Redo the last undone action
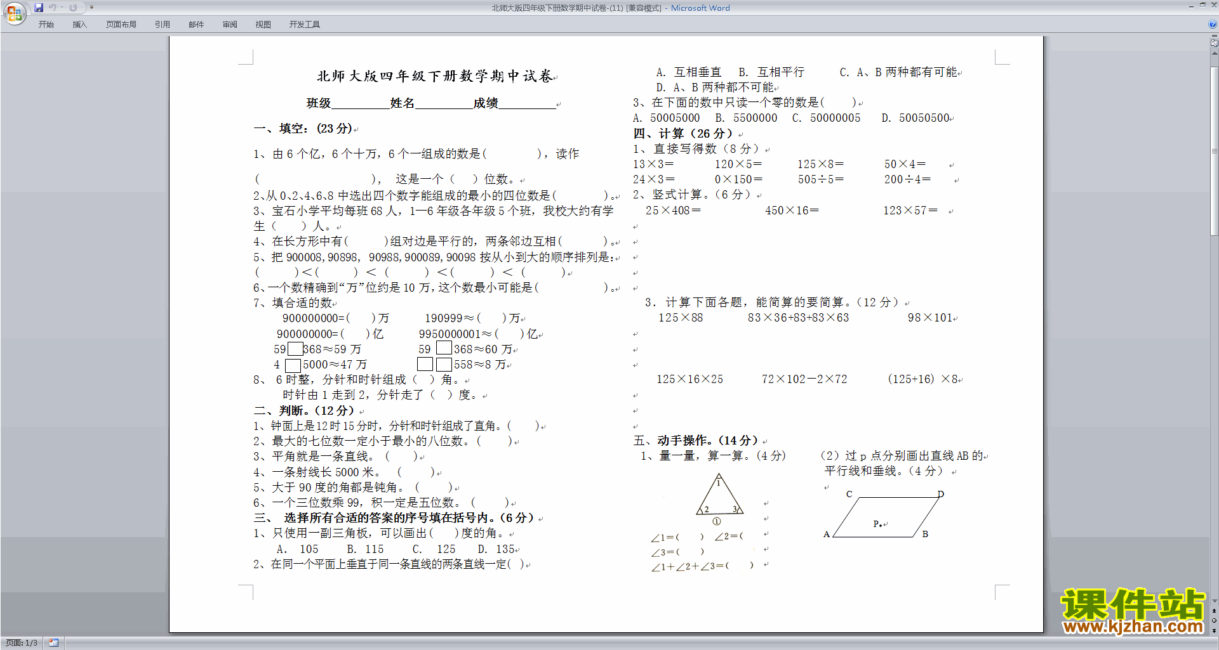This screenshot has height=650, width=1219. [x=73, y=8]
